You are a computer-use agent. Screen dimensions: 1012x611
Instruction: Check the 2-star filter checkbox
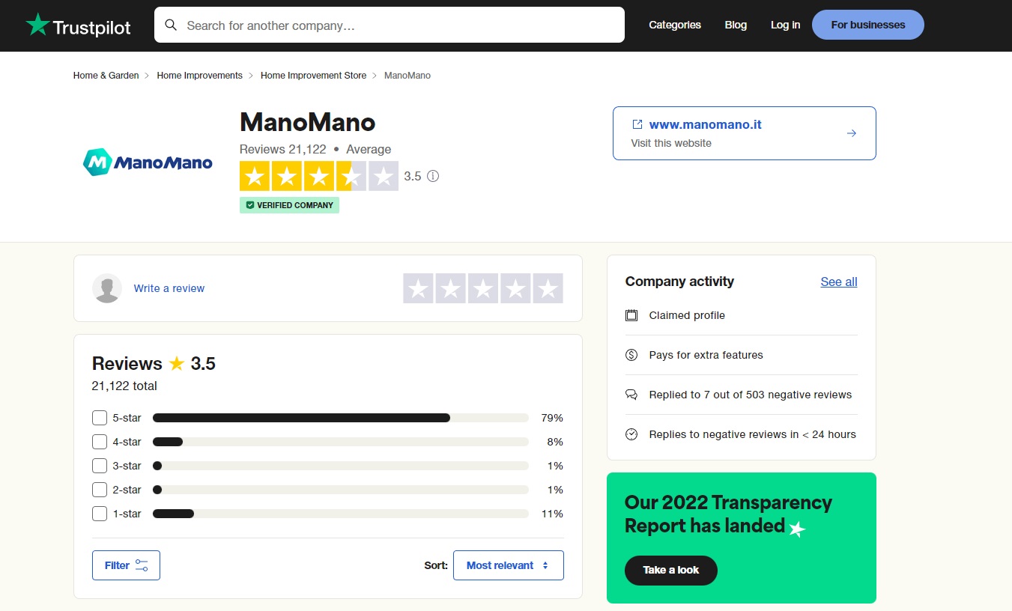click(100, 490)
